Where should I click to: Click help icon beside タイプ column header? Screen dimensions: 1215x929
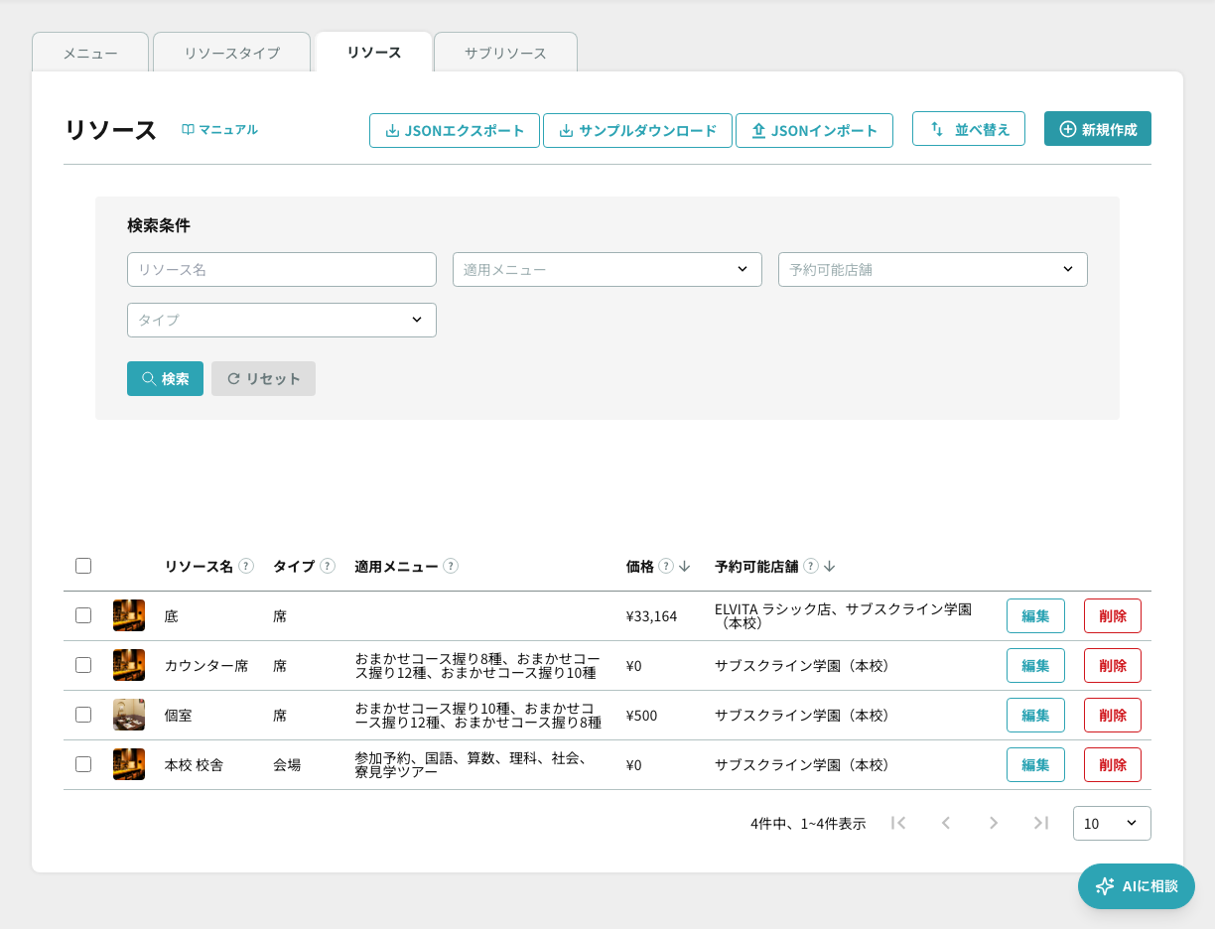click(327, 566)
